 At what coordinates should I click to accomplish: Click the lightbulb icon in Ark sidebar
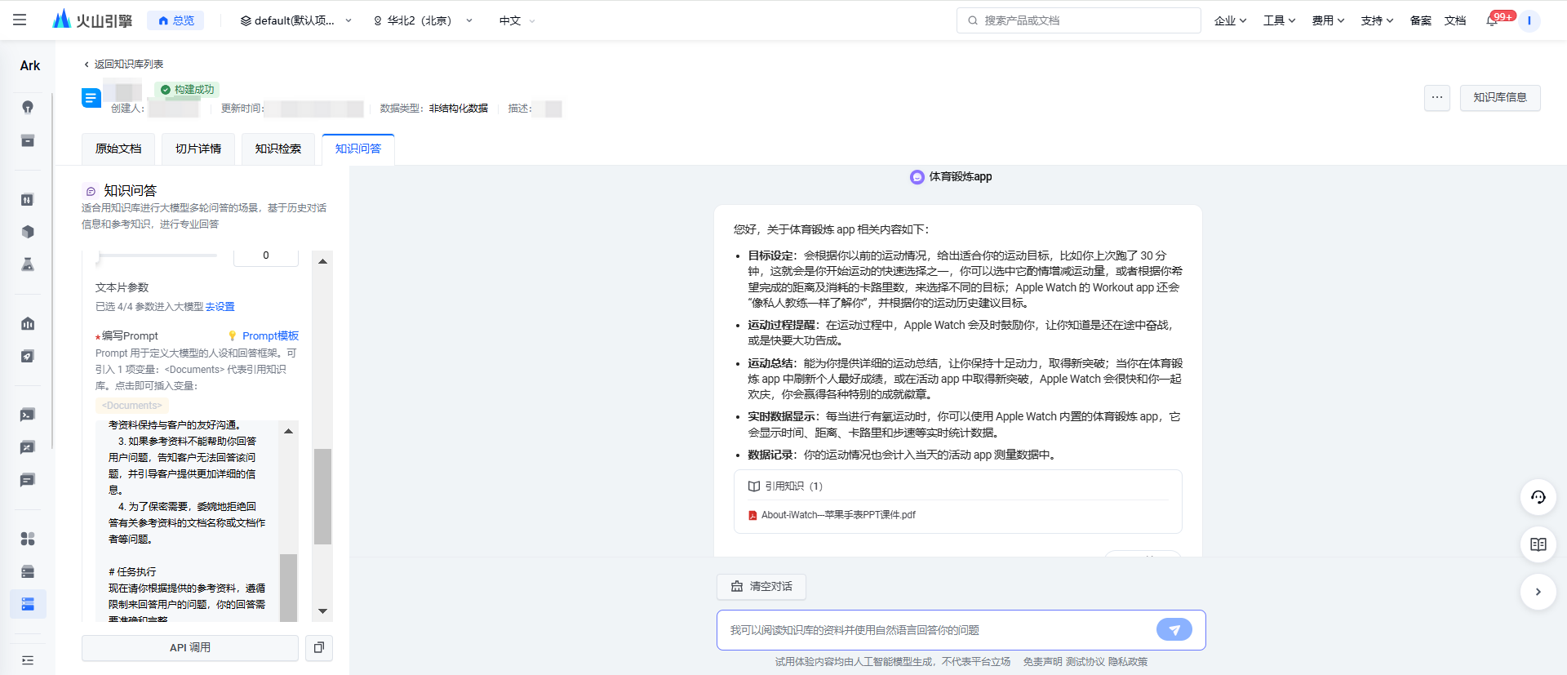point(28,108)
